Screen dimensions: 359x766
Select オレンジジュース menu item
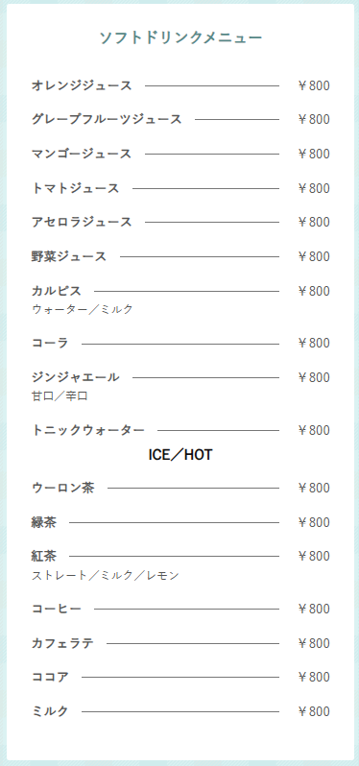pyautogui.click(x=82, y=85)
